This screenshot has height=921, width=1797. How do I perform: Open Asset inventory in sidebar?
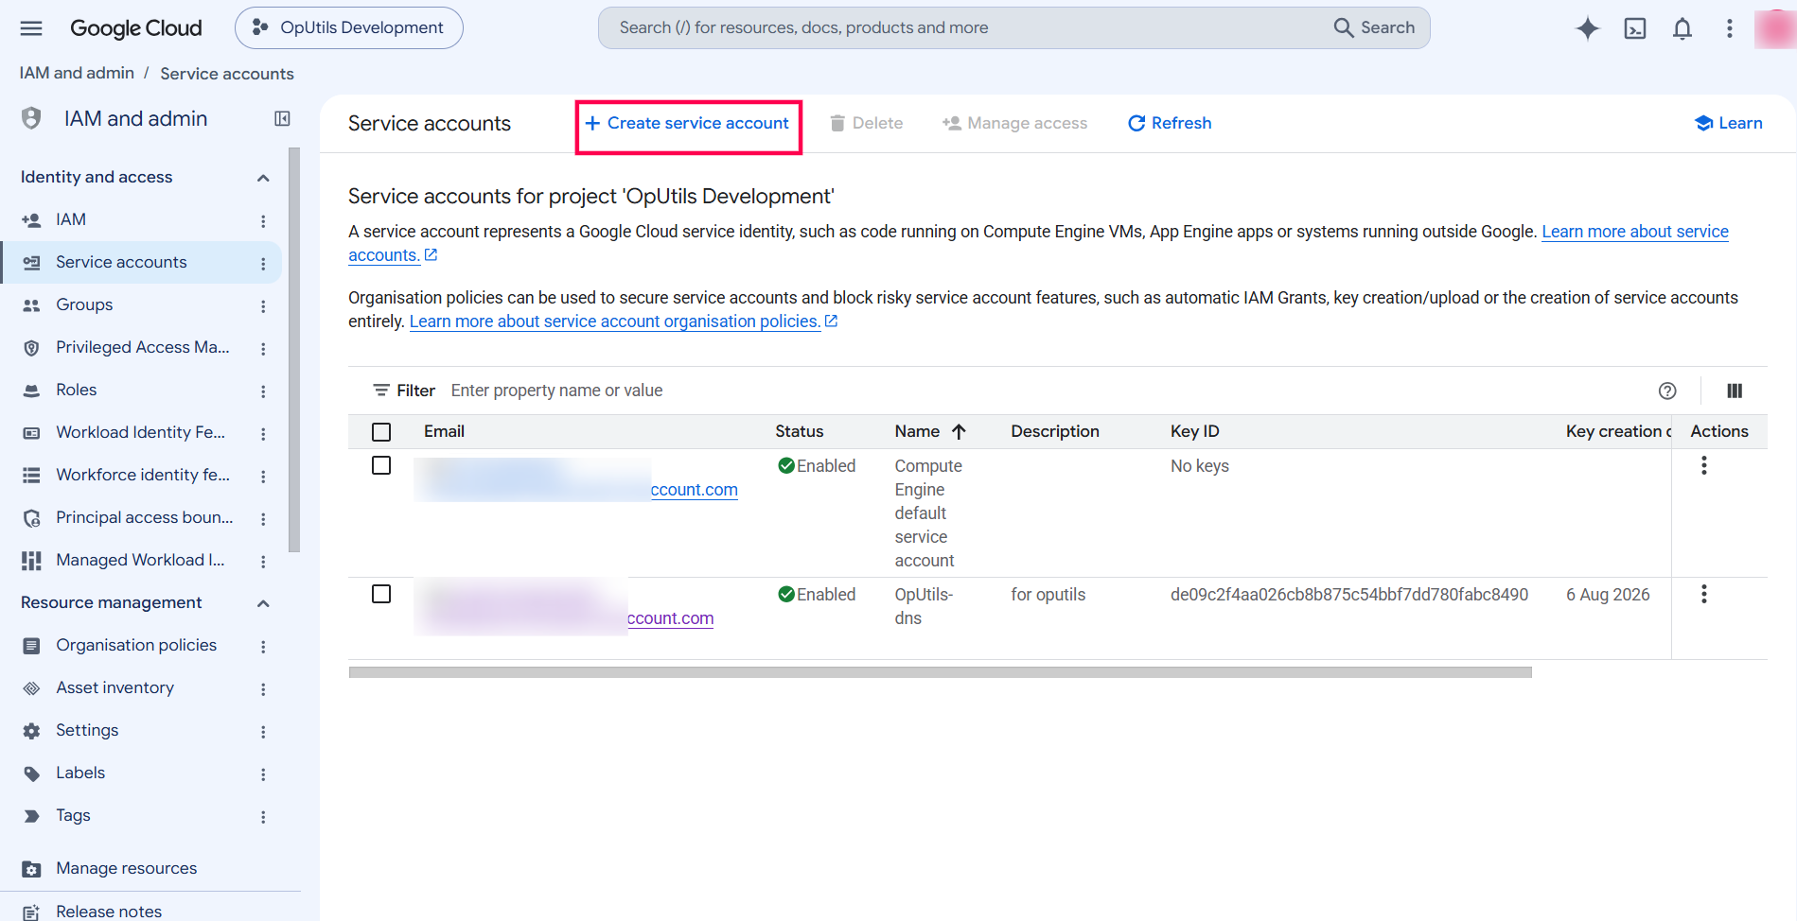tap(115, 687)
